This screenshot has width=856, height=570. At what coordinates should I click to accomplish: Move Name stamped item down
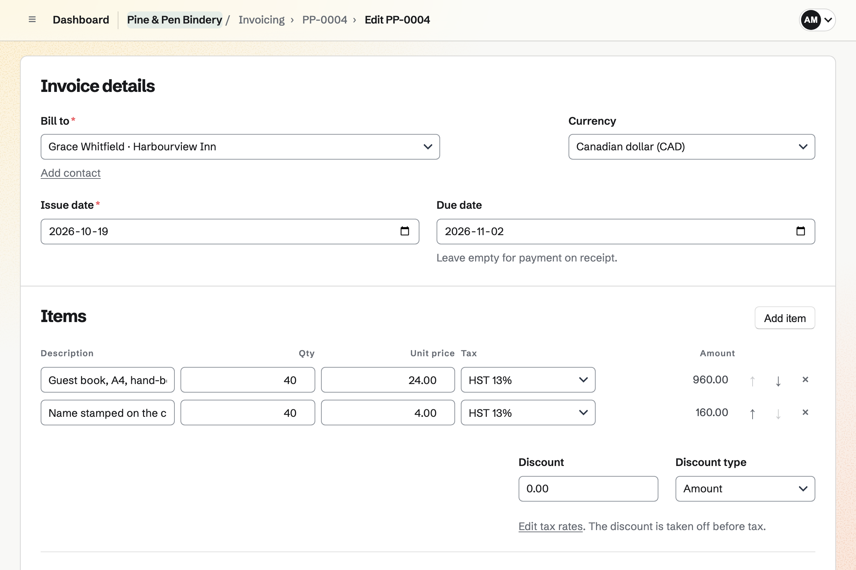[x=778, y=413]
